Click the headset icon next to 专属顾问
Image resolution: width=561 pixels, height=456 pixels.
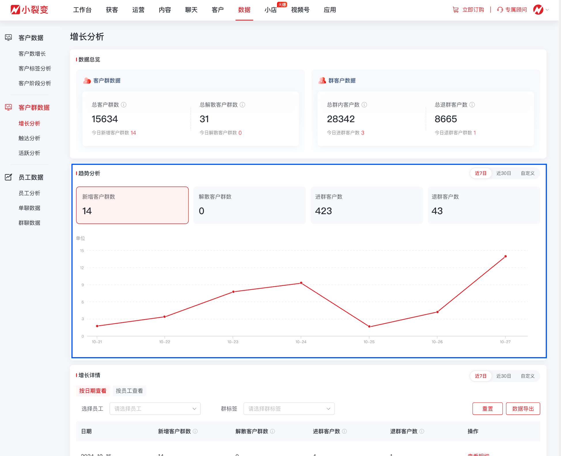click(500, 10)
